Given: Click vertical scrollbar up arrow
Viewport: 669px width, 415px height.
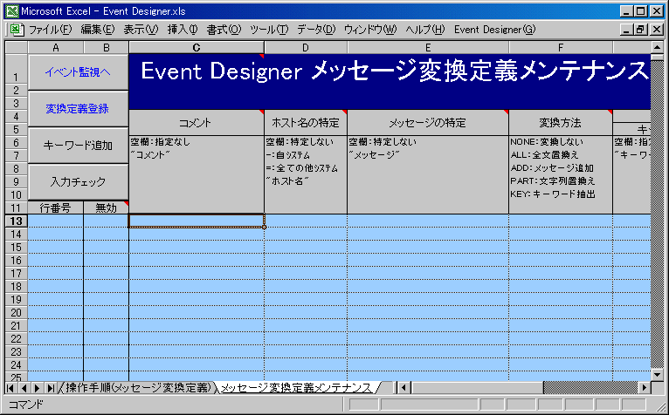Looking at the screenshot, I should pyautogui.click(x=657, y=47).
